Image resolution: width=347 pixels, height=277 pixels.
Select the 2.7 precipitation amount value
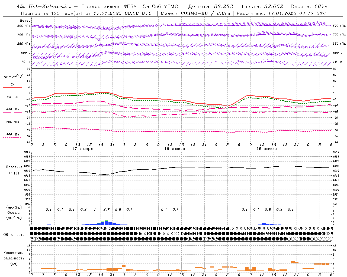click(x=107, y=210)
